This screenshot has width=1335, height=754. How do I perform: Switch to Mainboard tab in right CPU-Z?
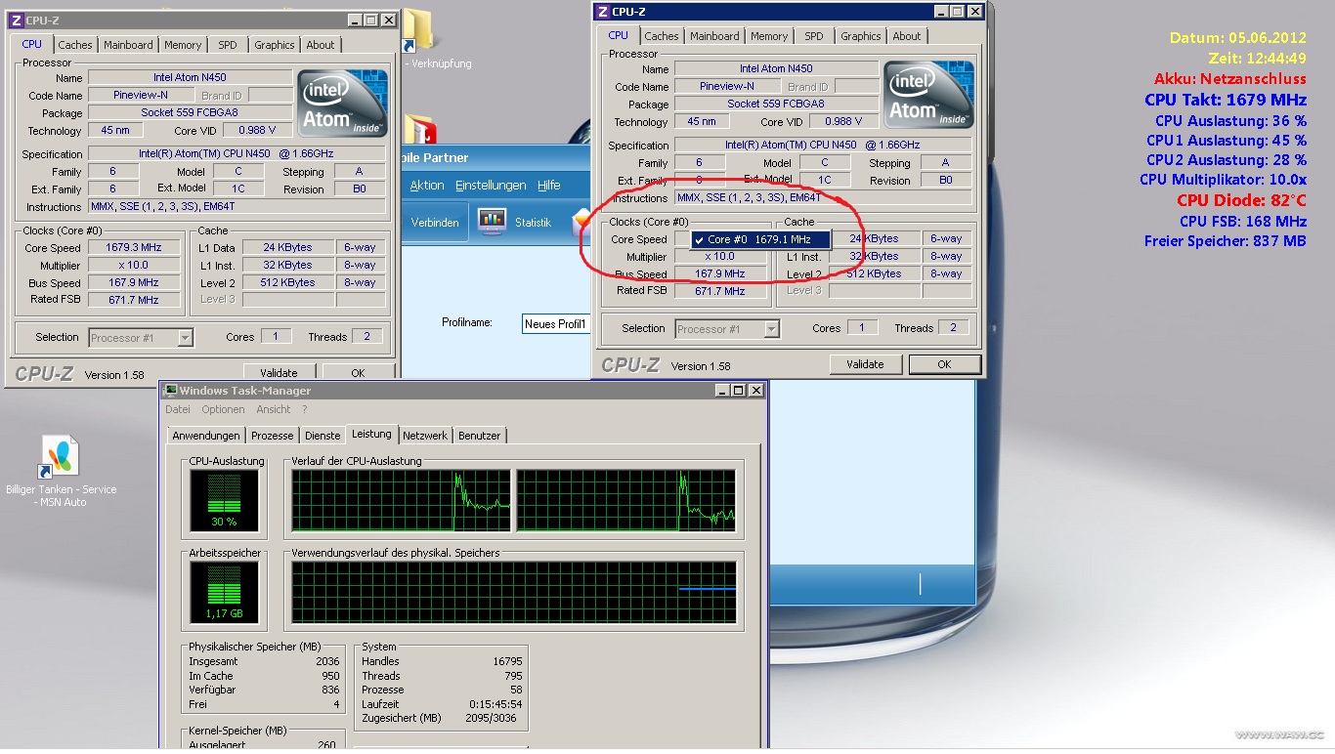click(714, 36)
